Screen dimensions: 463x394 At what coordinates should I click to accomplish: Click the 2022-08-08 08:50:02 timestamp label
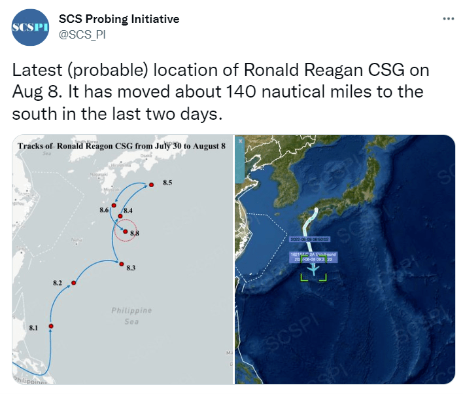click(309, 239)
